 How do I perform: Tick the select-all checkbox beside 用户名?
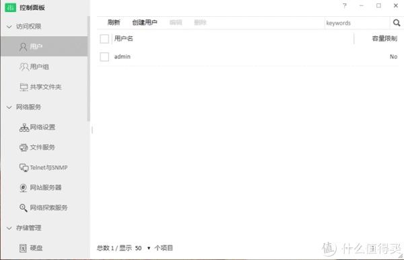tap(104, 39)
